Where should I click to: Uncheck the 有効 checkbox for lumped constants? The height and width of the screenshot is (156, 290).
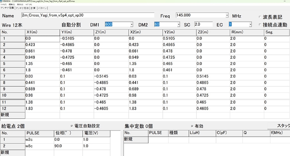(192, 126)
